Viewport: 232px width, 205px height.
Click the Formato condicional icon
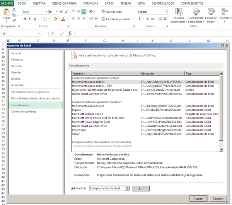179,12
